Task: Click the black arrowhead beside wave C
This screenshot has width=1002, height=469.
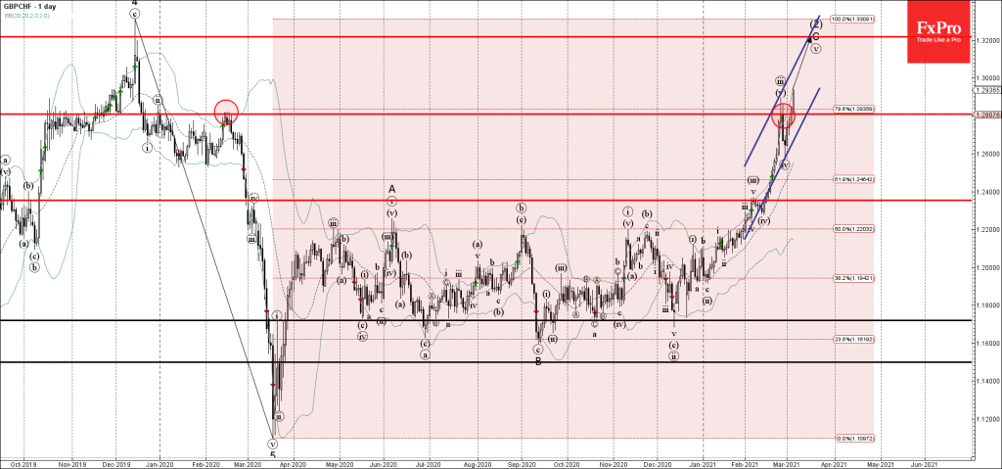Action: [x=808, y=38]
